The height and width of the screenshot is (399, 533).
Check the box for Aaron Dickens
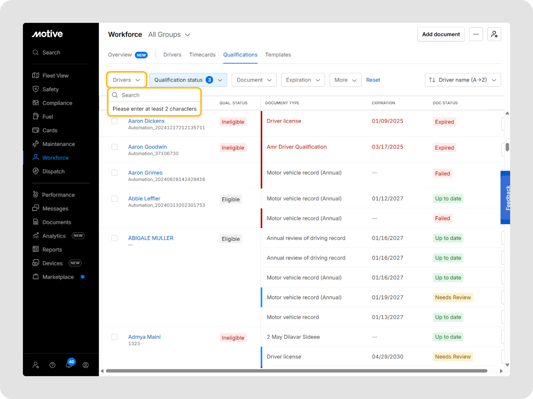[114, 121]
